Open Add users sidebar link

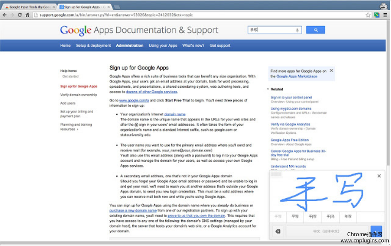[67, 103]
